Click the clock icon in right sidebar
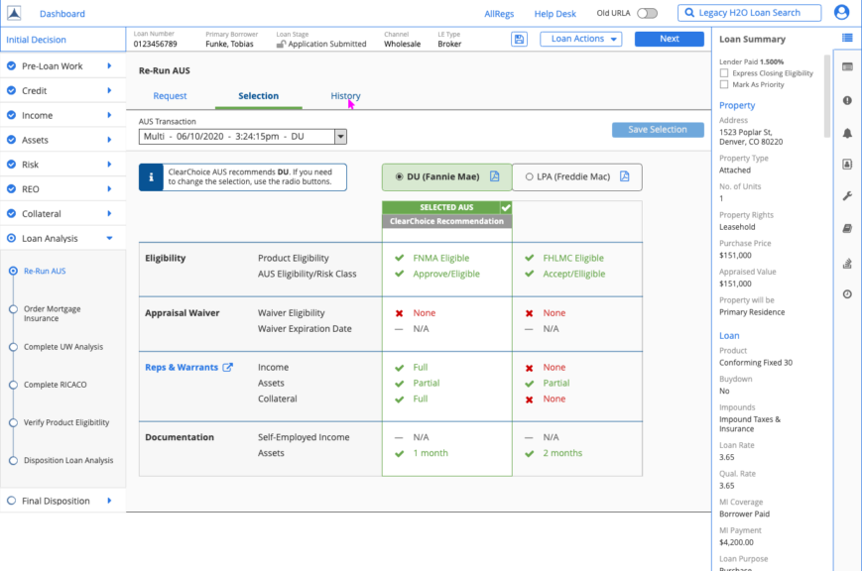The width and height of the screenshot is (862, 571). pos(847,294)
